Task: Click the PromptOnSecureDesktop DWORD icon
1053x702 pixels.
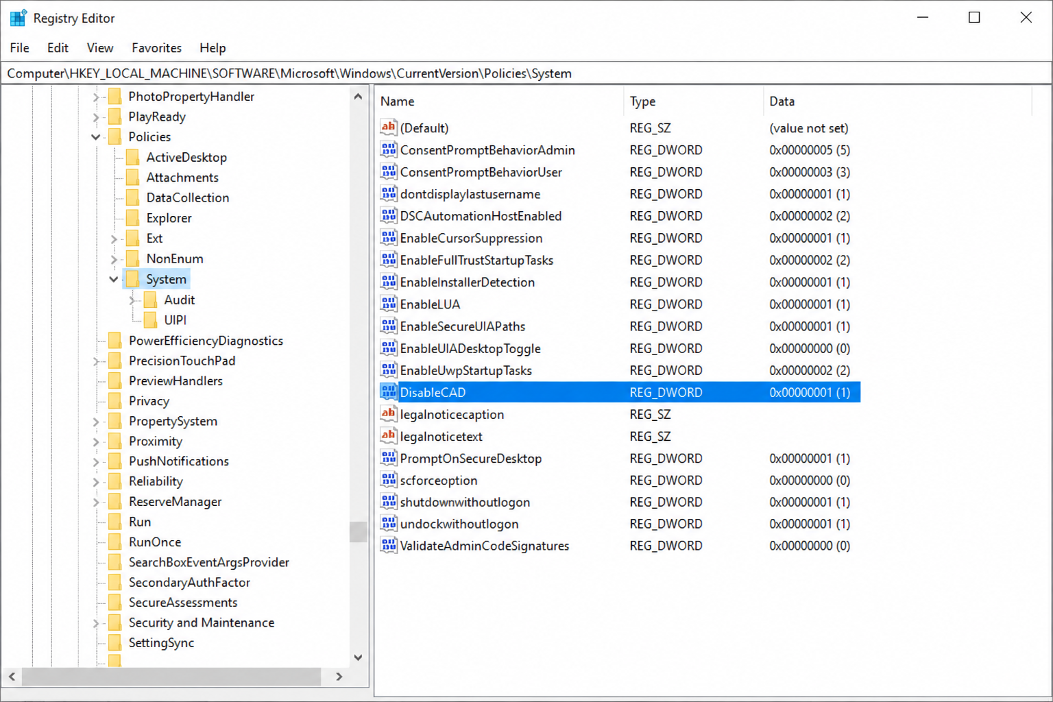Action: coord(389,458)
